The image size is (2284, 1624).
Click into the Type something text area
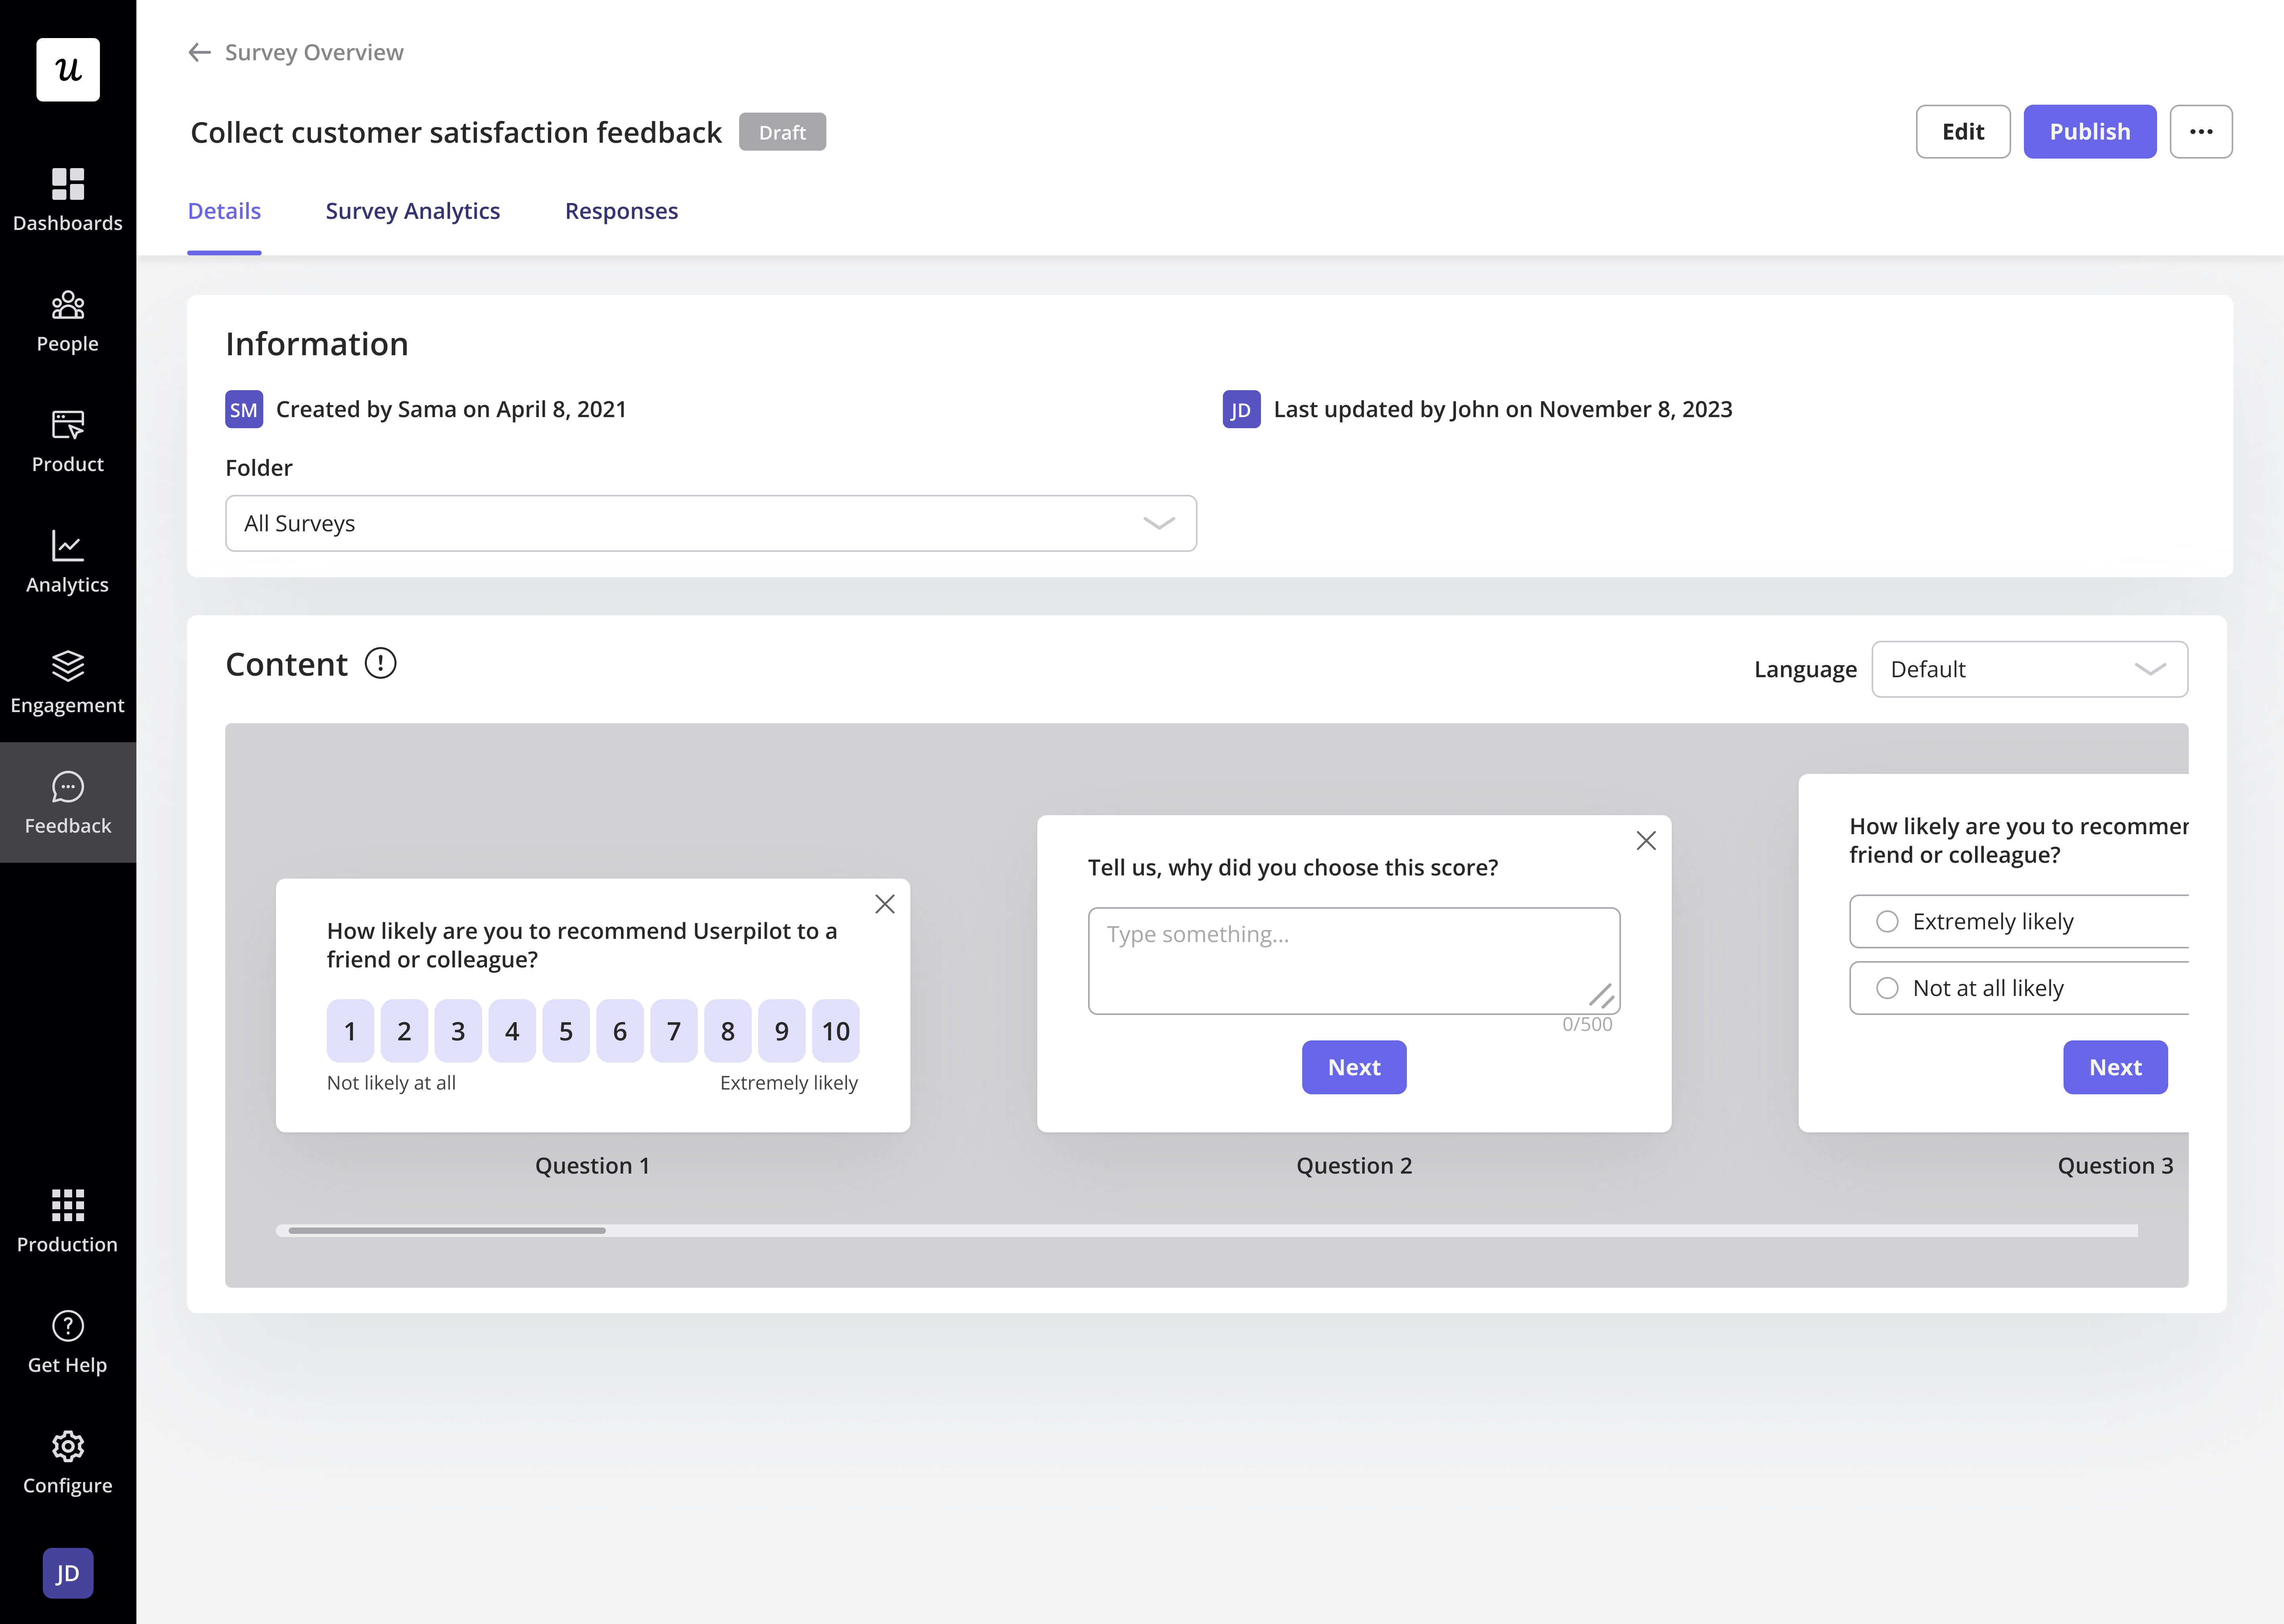[1354, 961]
